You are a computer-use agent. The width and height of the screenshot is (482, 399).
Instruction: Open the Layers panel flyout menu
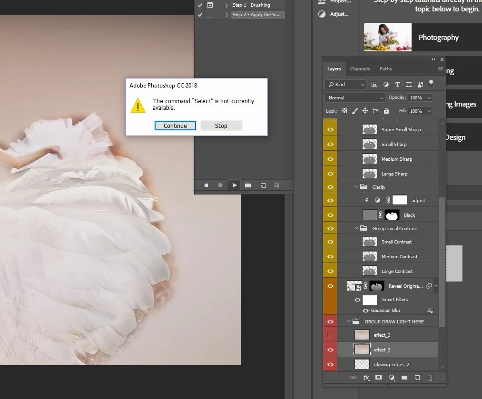coord(440,69)
